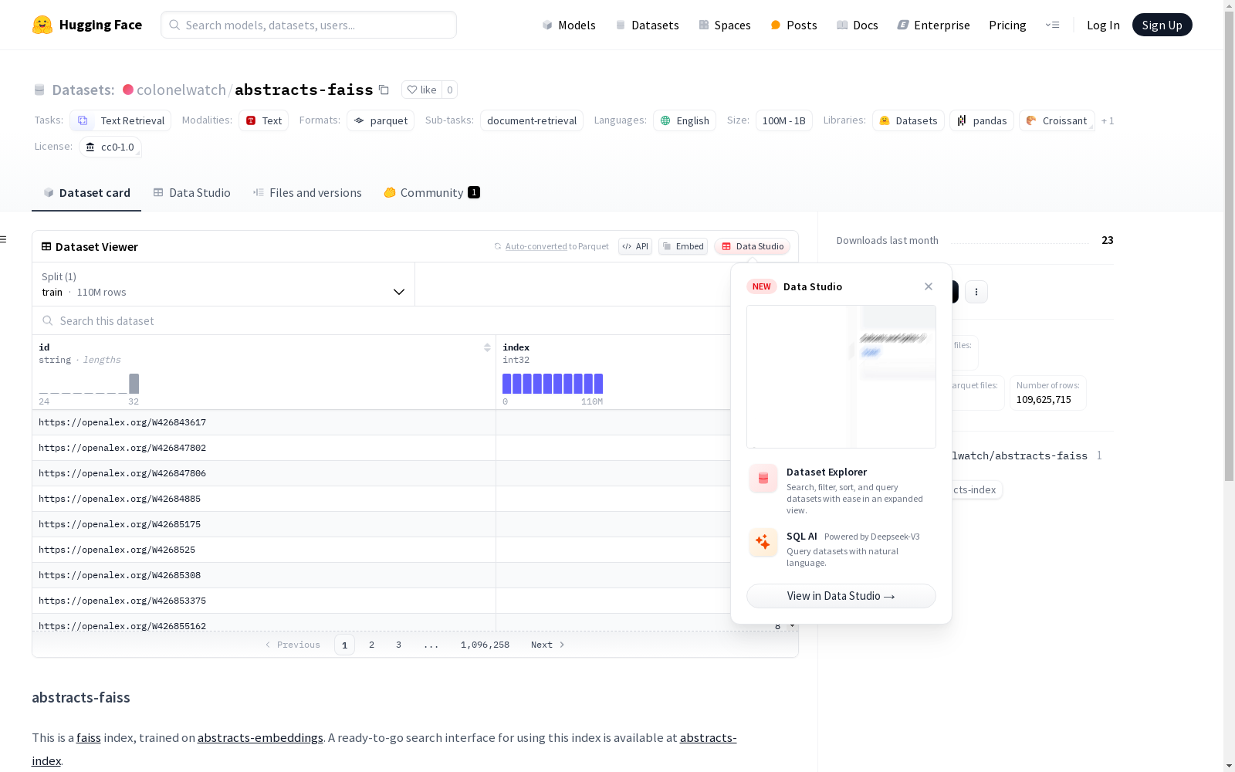Focus the Search this dataset field

point(382,320)
